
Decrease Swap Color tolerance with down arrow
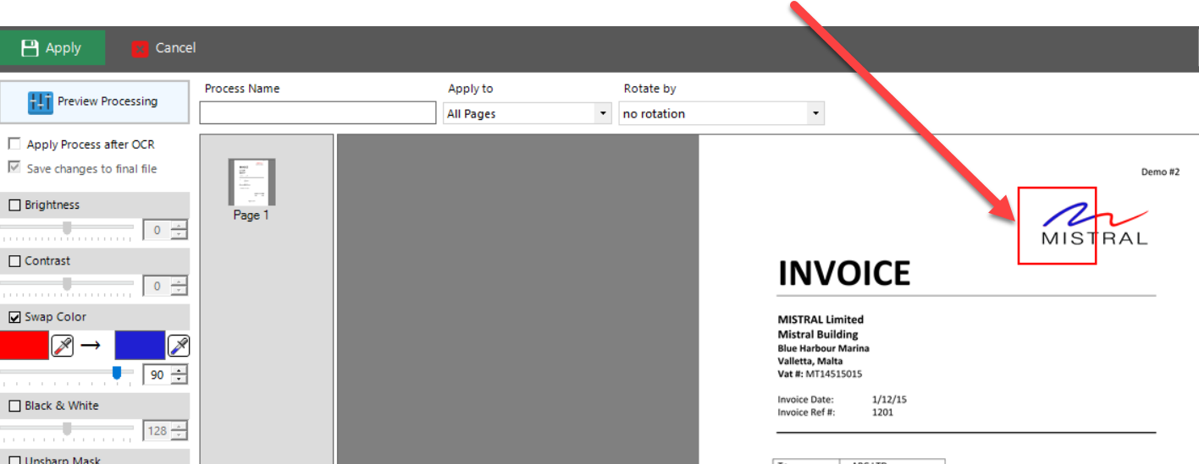(179, 379)
